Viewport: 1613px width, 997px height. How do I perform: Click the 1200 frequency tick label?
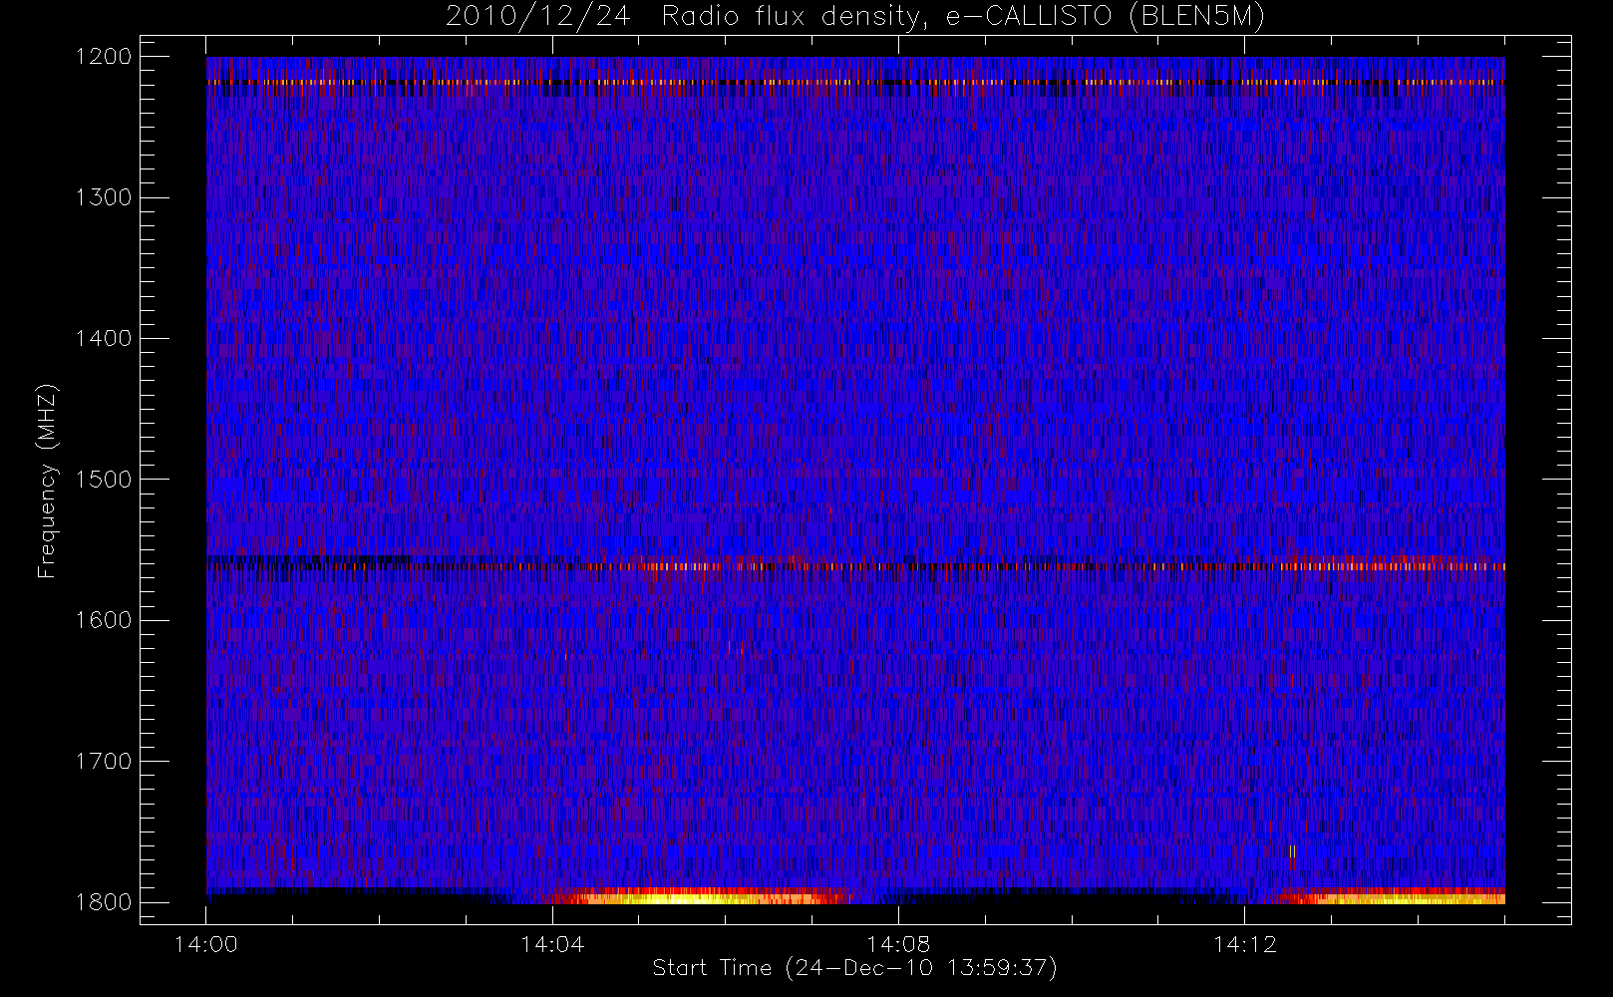pos(104,57)
